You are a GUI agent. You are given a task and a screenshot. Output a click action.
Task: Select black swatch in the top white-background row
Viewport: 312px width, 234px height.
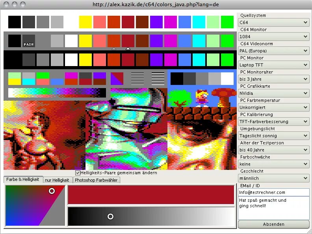tap(15, 22)
